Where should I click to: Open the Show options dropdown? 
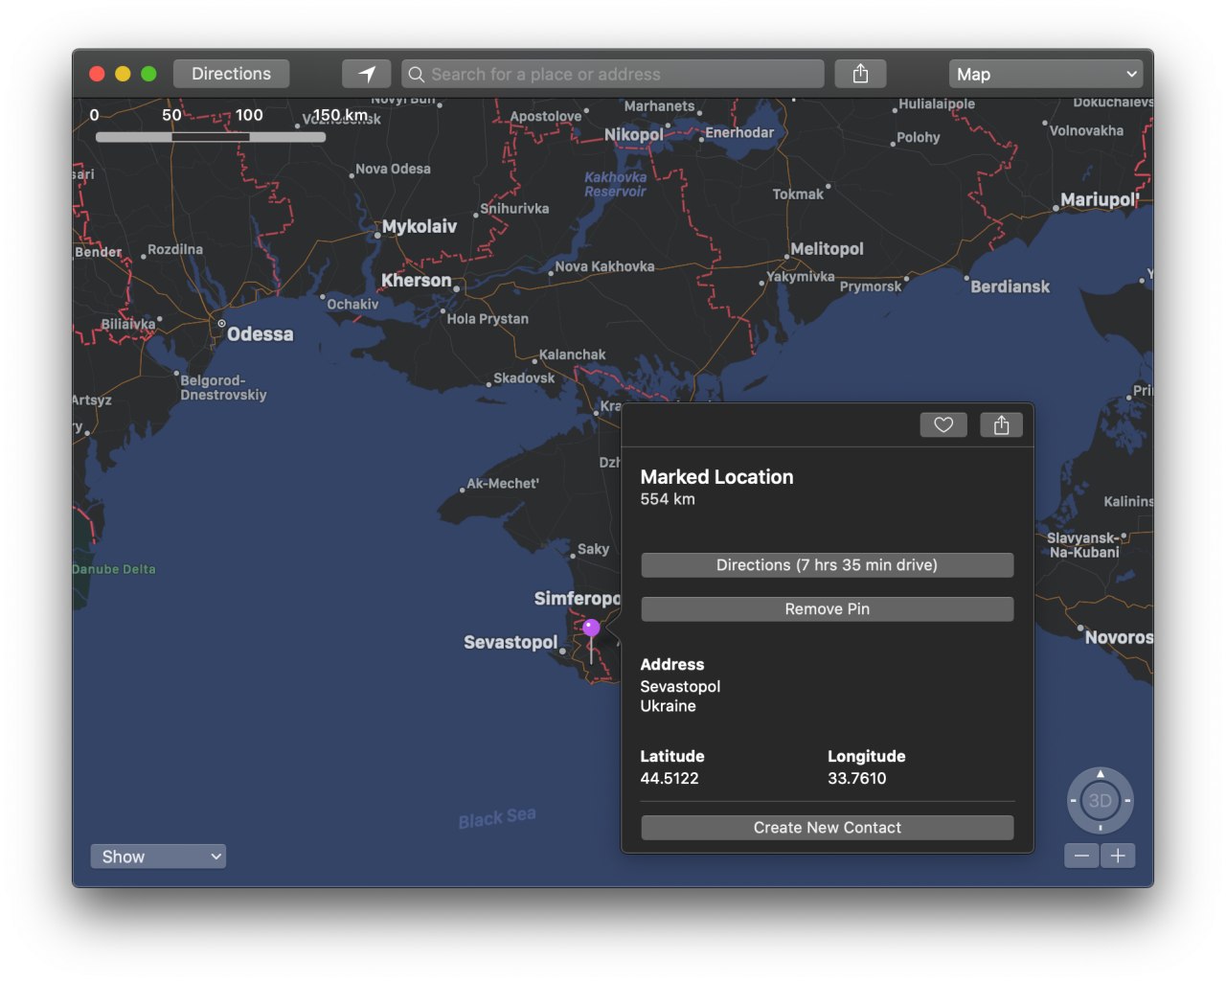158,856
